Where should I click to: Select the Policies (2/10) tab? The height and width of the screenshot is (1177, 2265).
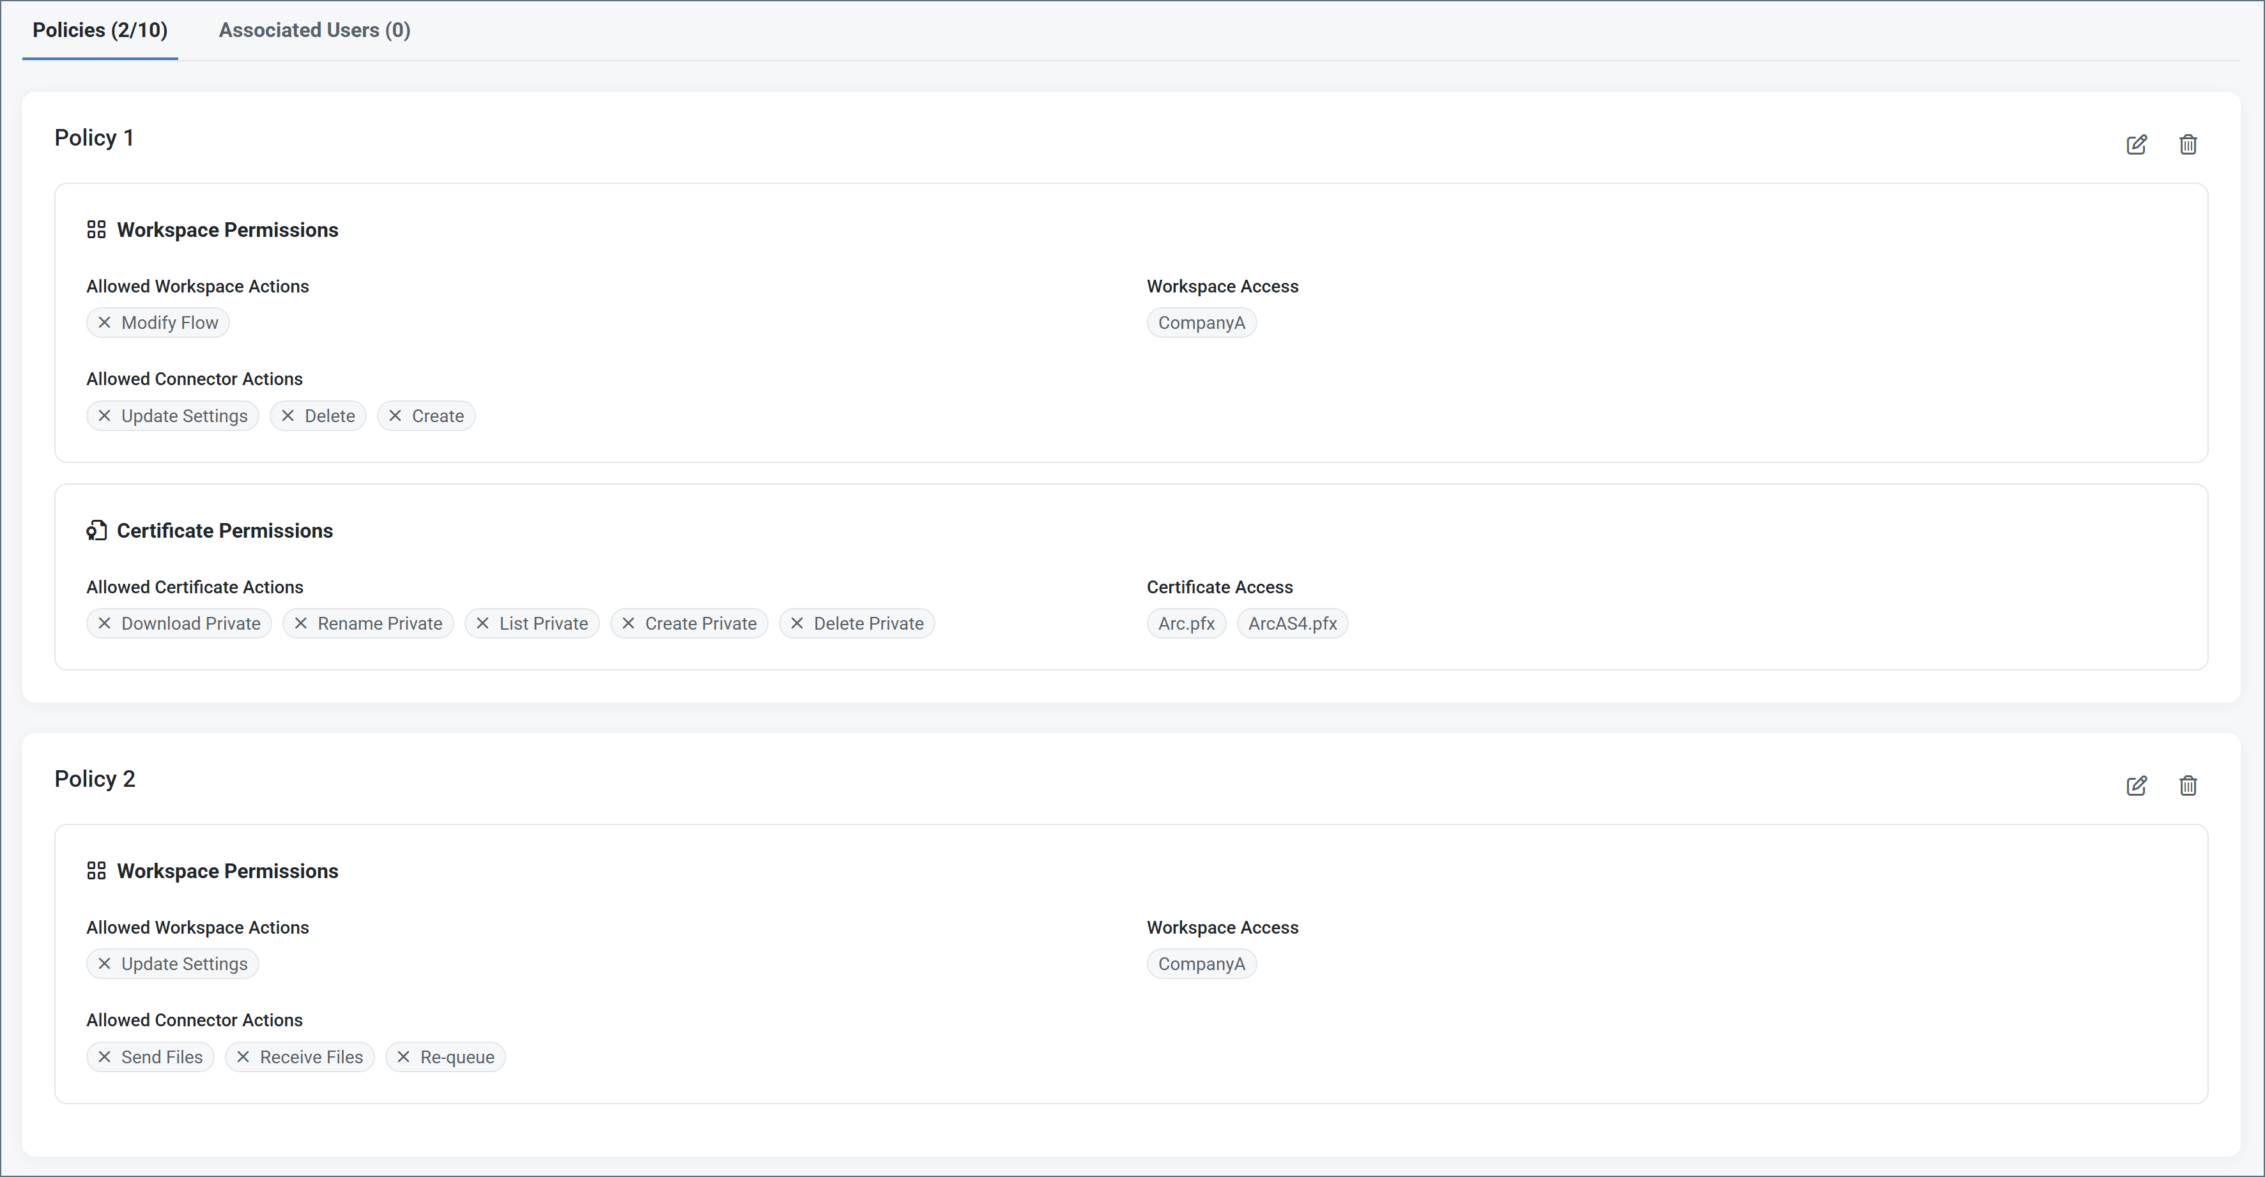(100, 30)
